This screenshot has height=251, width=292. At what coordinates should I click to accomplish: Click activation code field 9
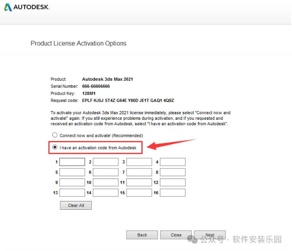pos(72,183)
